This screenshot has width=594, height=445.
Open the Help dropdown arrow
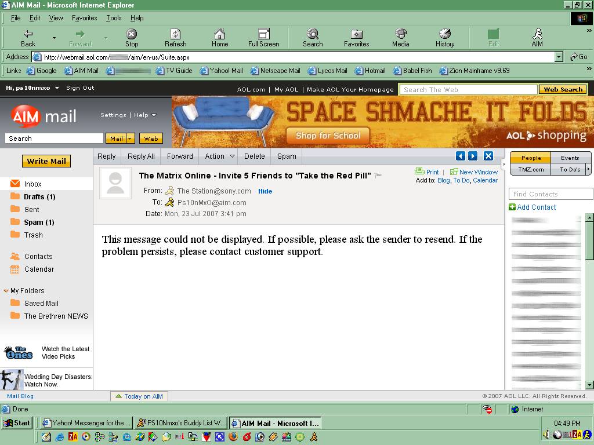point(154,115)
